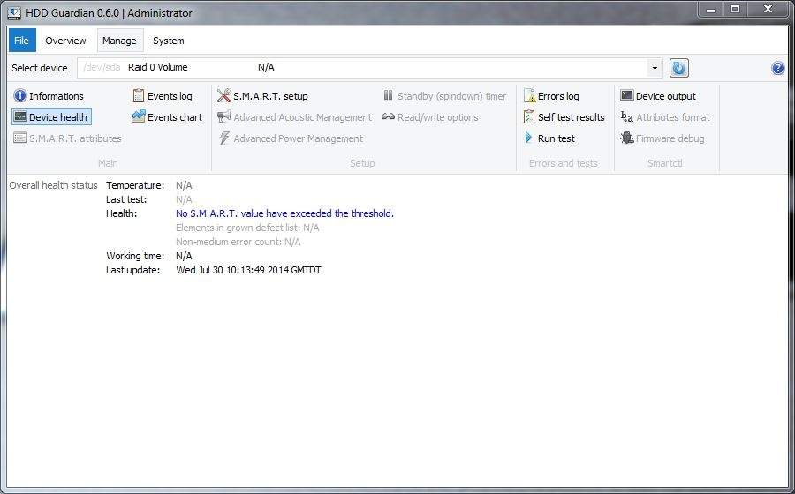Minimize the HDD Guardian window
795x494 pixels.
click(711, 10)
